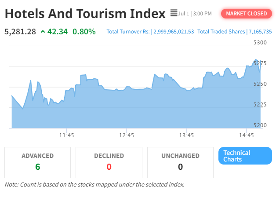Click the index value 5,281.28
The width and height of the screenshot is (276, 205).
[x=20, y=32]
